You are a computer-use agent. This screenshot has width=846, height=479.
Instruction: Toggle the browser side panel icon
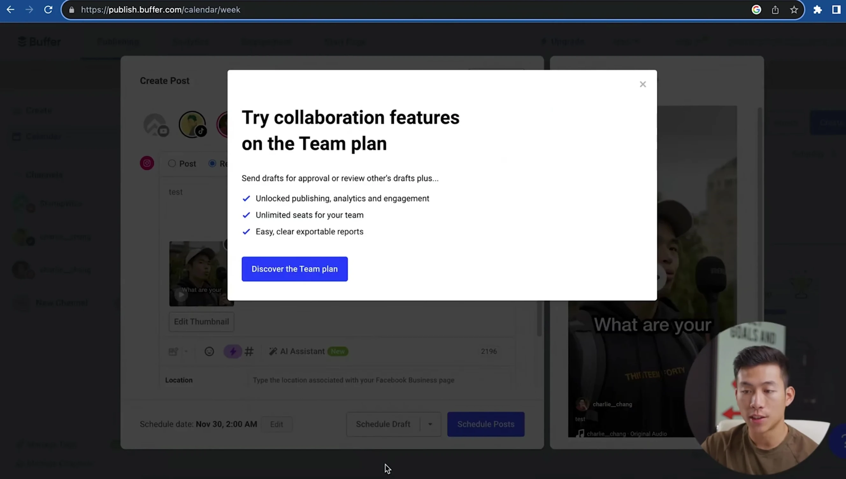(836, 10)
